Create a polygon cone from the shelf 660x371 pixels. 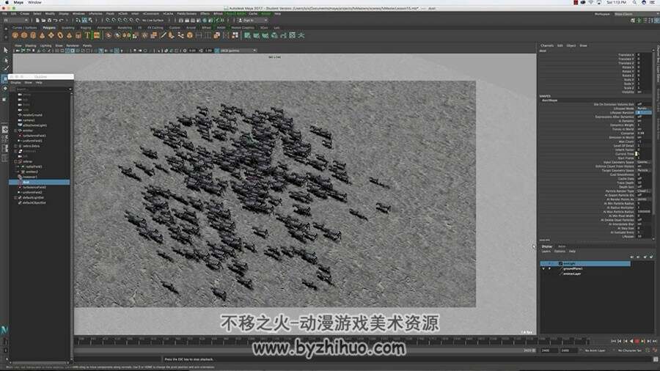click(42, 35)
